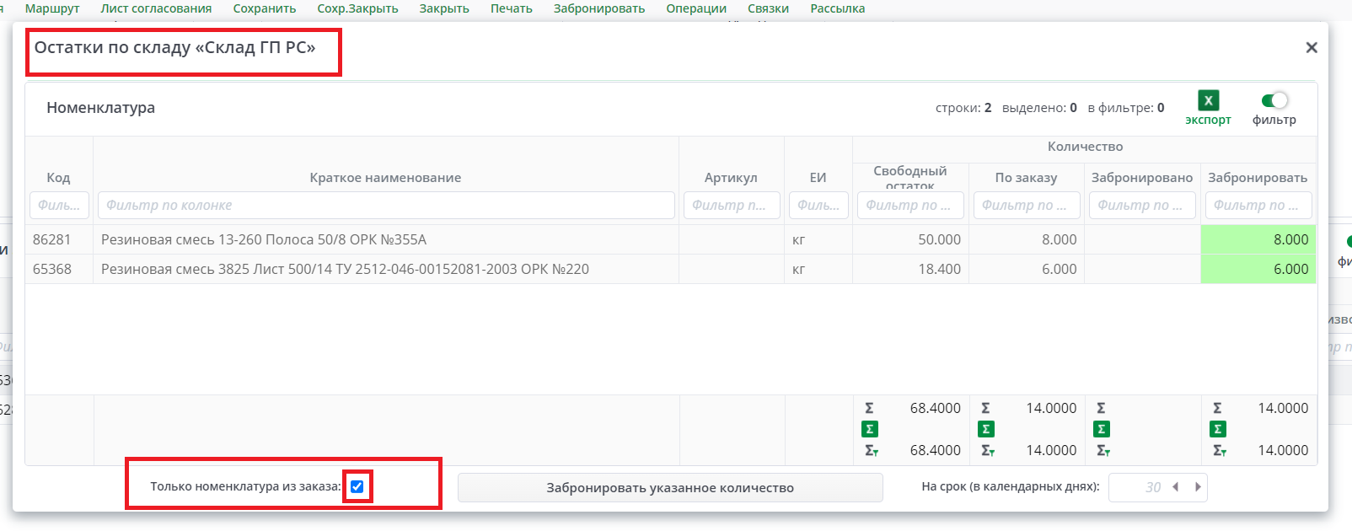The height and width of the screenshot is (531, 1352).
Task: Click Забронировать указанное количество button
Action: click(x=669, y=487)
